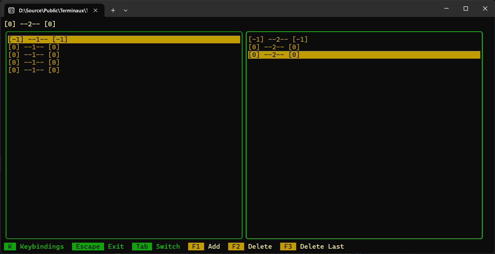Click the Keybindings label

click(42, 246)
